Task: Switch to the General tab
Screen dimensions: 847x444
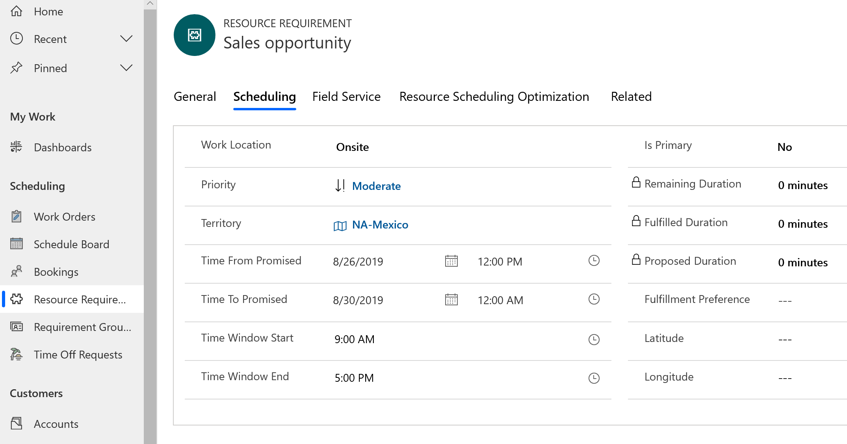Action: pos(195,96)
